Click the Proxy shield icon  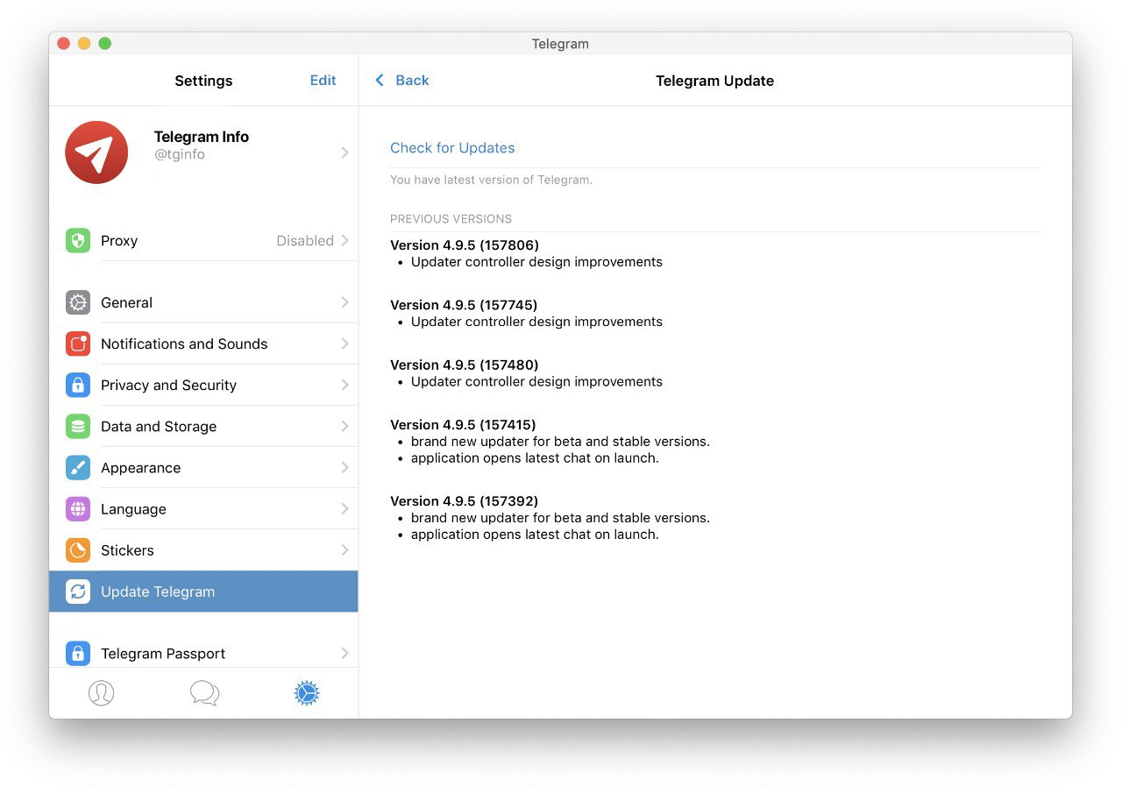(x=78, y=240)
